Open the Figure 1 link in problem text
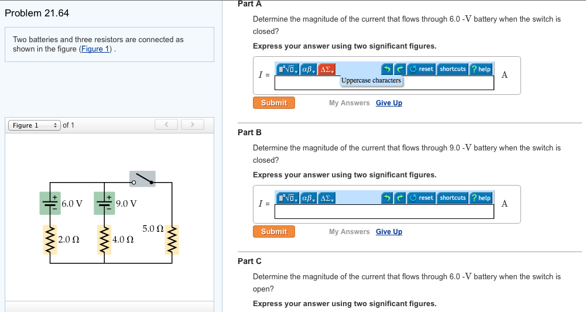Viewport: 586px width, 312px height. point(95,49)
